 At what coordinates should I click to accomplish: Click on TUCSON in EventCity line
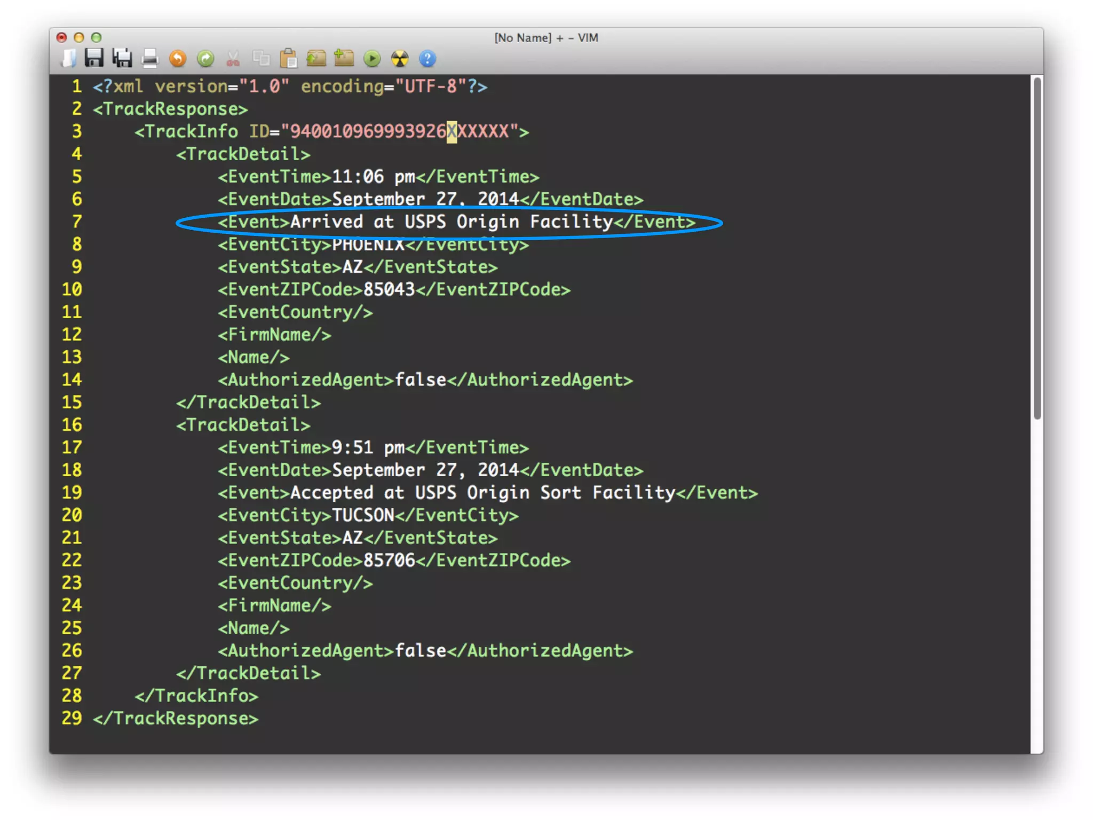[363, 515]
